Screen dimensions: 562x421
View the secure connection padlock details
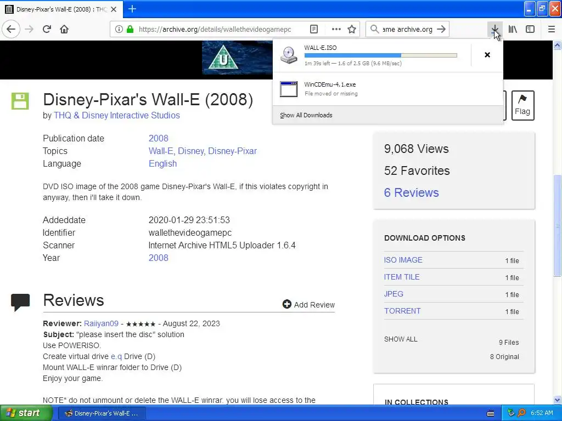pyautogui.click(x=130, y=29)
